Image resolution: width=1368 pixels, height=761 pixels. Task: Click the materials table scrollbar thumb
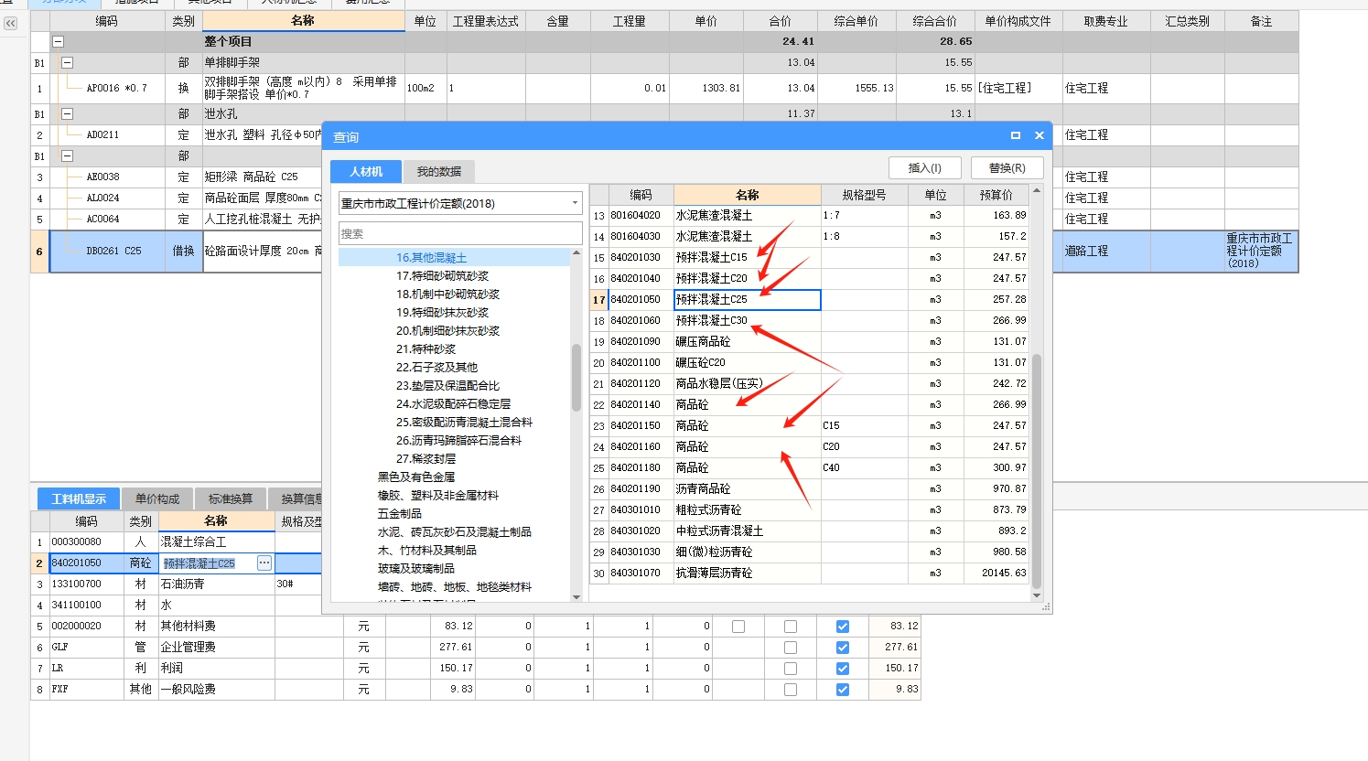click(1037, 470)
